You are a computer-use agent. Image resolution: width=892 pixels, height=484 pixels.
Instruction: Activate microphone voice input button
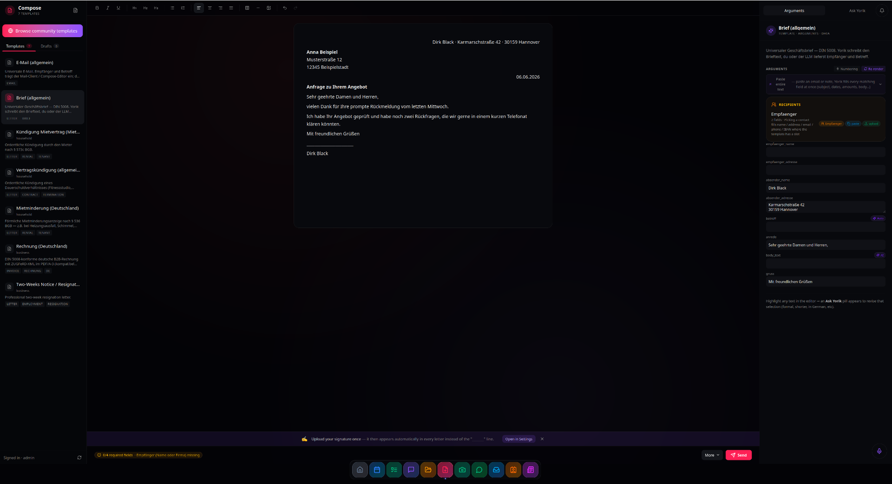(x=879, y=451)
